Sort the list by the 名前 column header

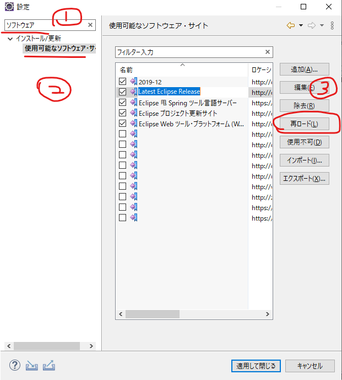tap(127, 70)
